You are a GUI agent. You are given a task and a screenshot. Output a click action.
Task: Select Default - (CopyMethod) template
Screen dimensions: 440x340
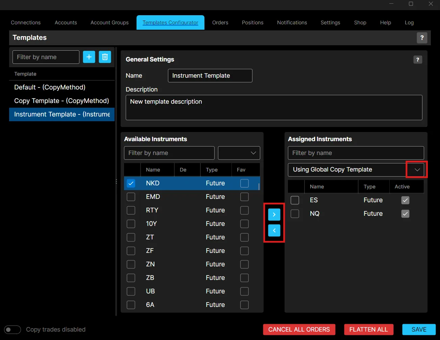coord(62,87)
